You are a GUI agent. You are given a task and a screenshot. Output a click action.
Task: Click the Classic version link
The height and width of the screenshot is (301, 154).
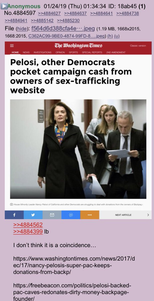click(x=138, y=46)
